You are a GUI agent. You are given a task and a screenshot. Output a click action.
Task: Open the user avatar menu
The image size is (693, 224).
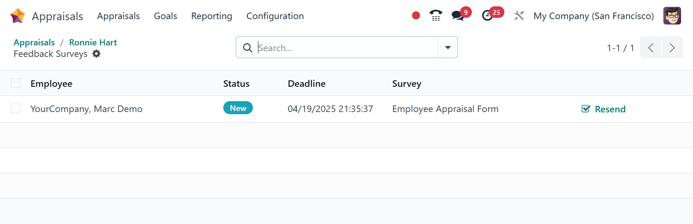click(x=672, y=16)
